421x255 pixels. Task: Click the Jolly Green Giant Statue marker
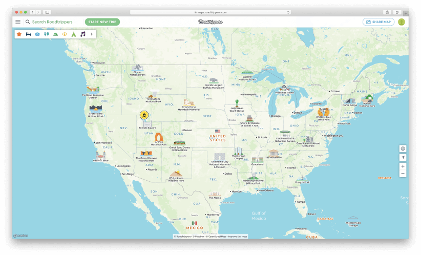click(237, 103)
